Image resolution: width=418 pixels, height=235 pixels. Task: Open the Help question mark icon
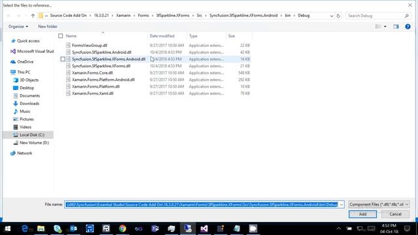408,26
